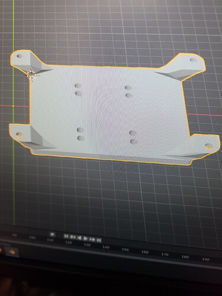Toggle the auto keying record button

pos(52,234)
